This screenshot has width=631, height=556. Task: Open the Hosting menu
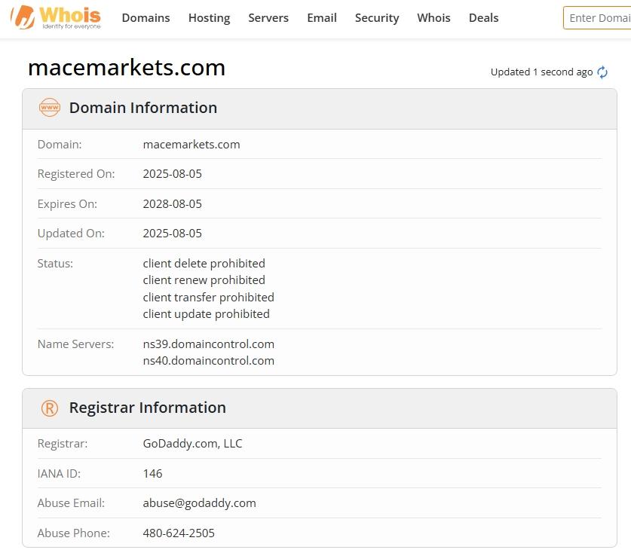[x=210, y=17]
